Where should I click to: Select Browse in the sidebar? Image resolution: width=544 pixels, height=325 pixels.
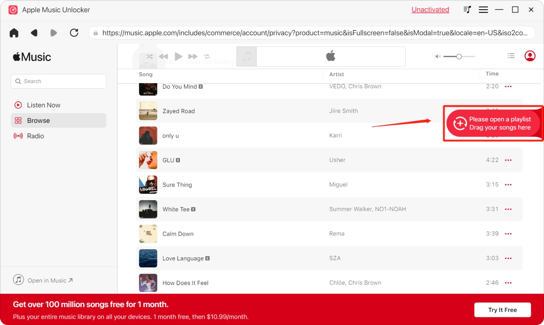click(59, 121)
